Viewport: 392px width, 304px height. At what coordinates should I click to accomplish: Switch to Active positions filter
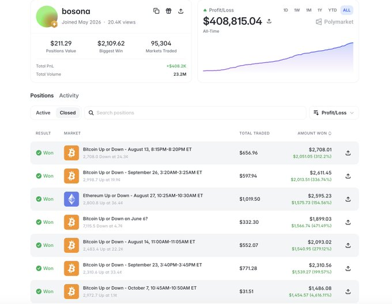coord(43,113)
